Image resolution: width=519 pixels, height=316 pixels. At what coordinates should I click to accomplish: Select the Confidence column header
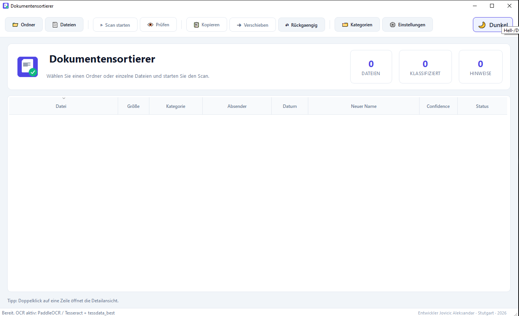[x=438, y=106]
